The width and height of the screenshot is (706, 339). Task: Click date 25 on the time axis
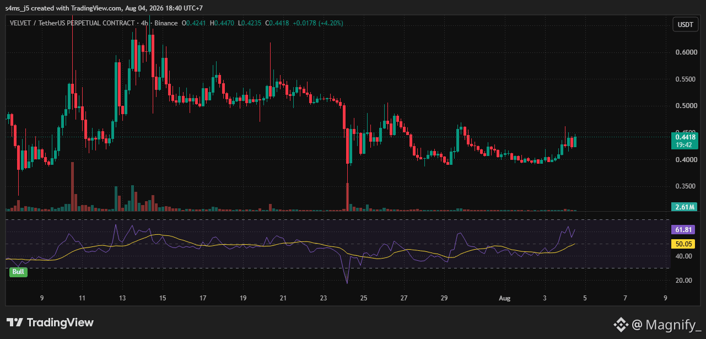click(364, 298)
